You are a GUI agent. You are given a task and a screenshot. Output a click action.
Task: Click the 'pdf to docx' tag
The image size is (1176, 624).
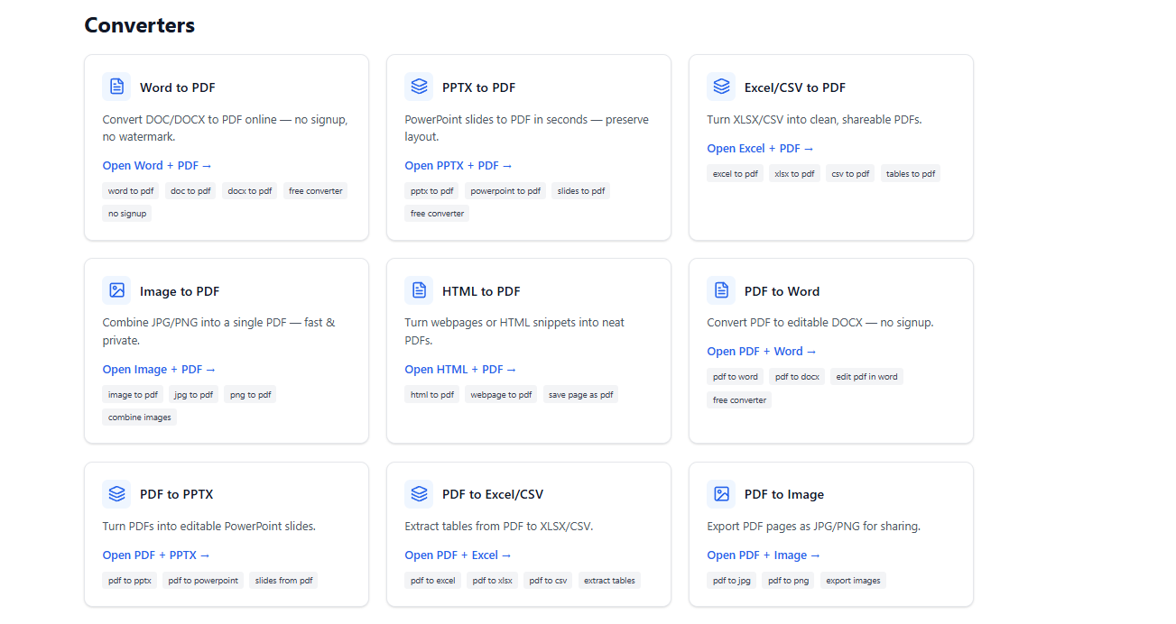pyautogui.click(x=797, y=377)
